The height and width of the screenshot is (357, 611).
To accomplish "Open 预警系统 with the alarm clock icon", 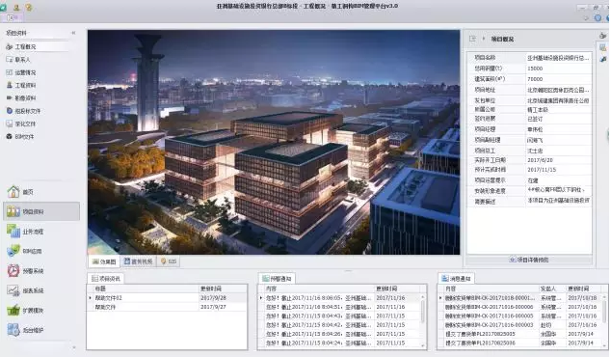I will (25, 271).
